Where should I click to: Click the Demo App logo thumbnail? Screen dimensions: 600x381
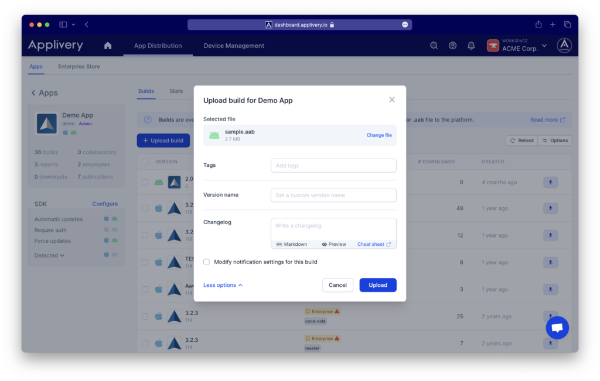pos(47,123)
